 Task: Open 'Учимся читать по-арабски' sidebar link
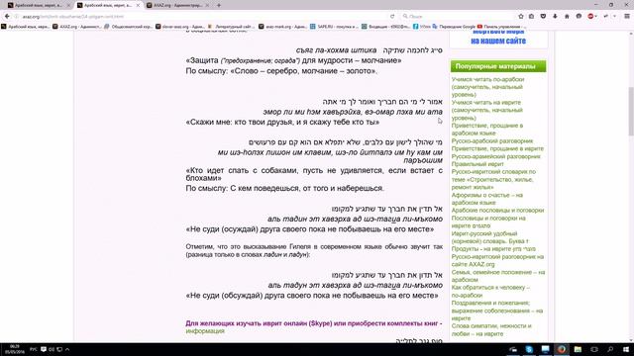coord(487,87)
